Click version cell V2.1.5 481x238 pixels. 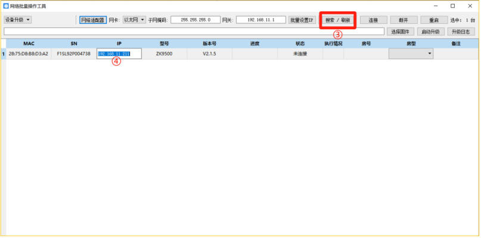pos(210,54)
